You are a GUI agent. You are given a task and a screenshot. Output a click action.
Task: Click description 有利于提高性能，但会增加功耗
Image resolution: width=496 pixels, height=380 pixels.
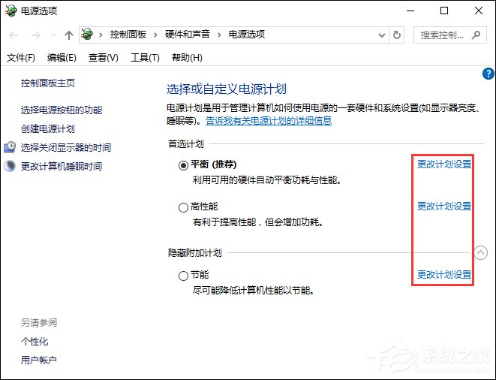pyautogui.click(x=258, y=222)
